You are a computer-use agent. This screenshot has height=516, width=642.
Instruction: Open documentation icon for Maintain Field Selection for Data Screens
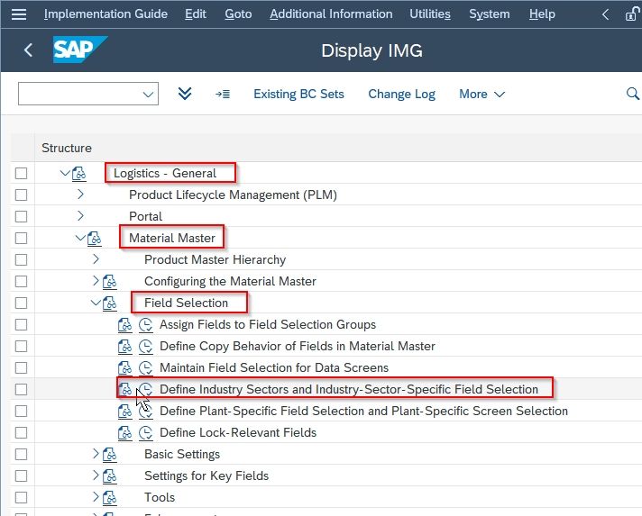pyautogui.click(x=124, y=368)
